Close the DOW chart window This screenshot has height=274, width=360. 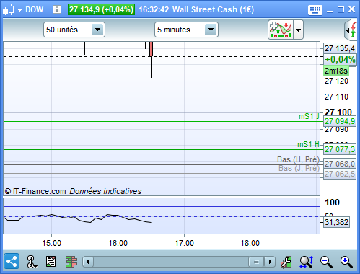pyautogui.click(x=351, y=9)
